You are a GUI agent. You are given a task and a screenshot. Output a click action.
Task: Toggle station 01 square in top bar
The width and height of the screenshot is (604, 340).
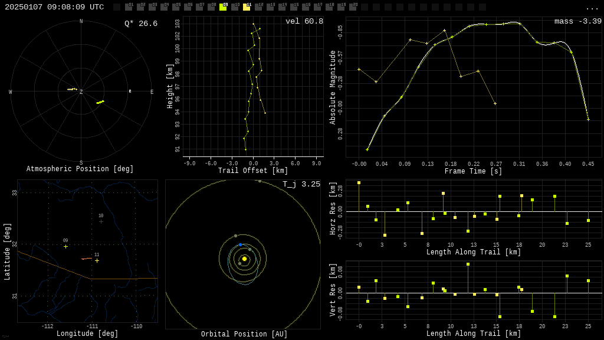pyautogui.click(x=129, y=7)
